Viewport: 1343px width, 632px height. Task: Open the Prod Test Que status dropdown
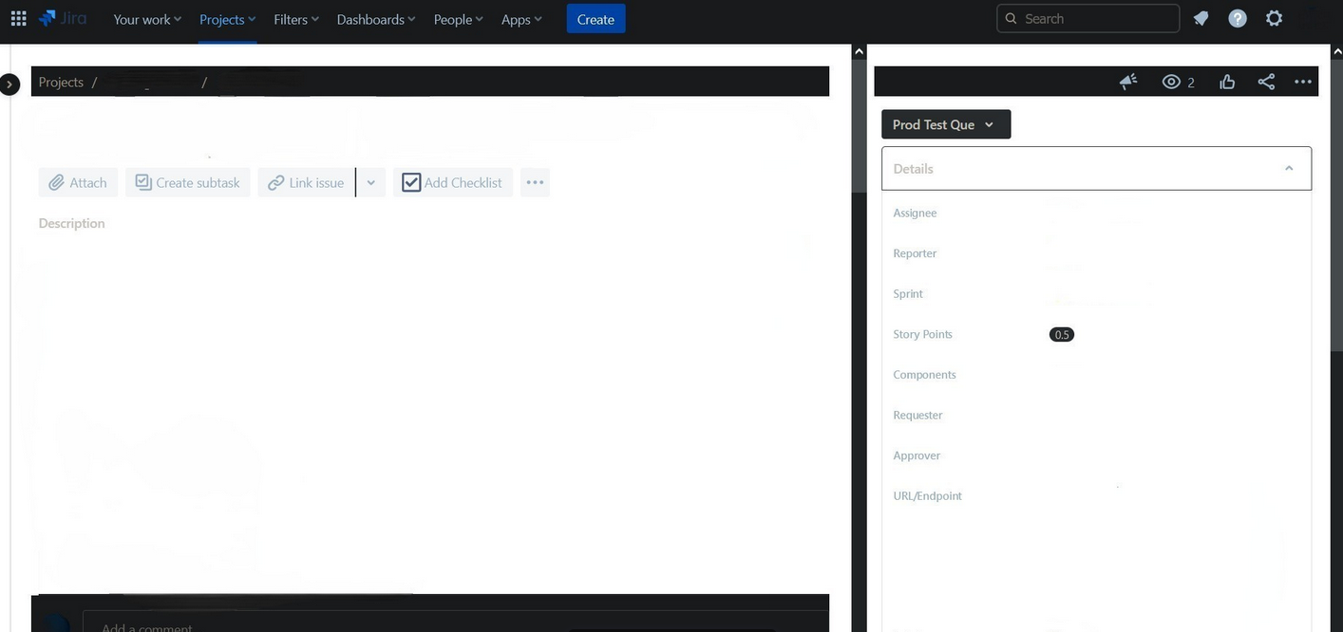(x=945, y=122)
